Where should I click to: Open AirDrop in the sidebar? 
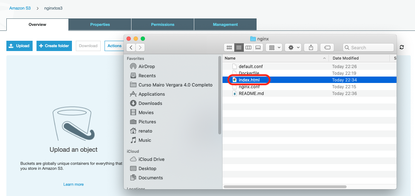142,67
